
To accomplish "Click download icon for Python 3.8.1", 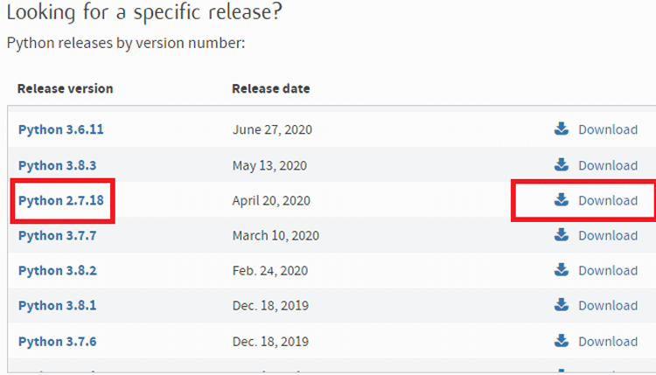I will [x=562, y=305].
